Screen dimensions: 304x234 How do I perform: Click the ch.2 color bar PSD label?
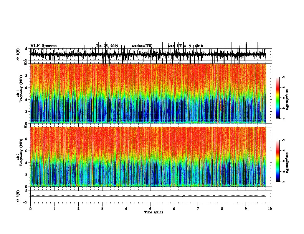pyautogui.click(x=287, y=162)
